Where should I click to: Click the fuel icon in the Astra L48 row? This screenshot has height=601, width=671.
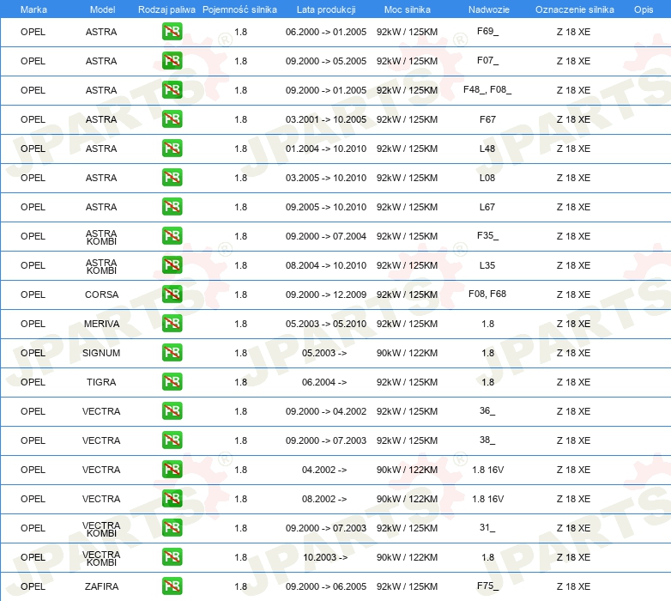(x=172, y=149)
